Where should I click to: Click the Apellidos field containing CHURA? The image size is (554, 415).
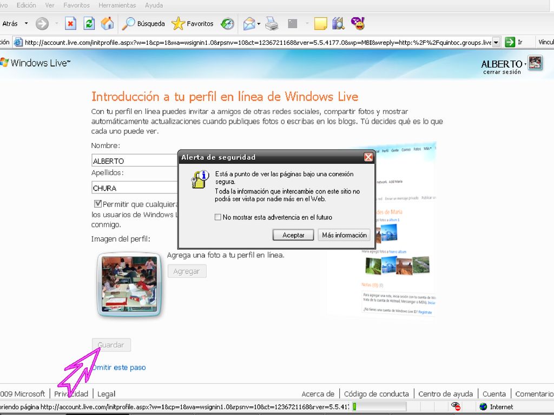tap(135, 188)
